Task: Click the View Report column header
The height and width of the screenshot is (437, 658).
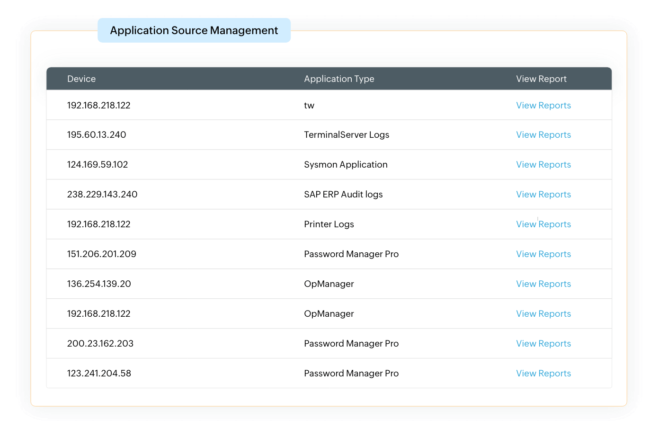Action: (x=541, y=79)
